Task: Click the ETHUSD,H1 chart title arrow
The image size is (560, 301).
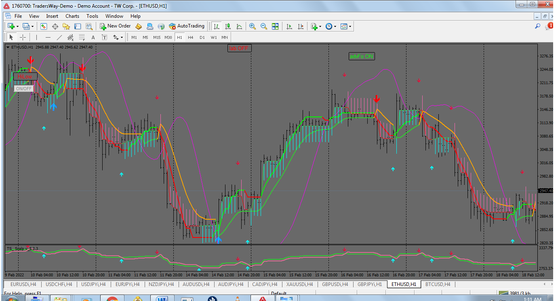Action: (8, 47)
